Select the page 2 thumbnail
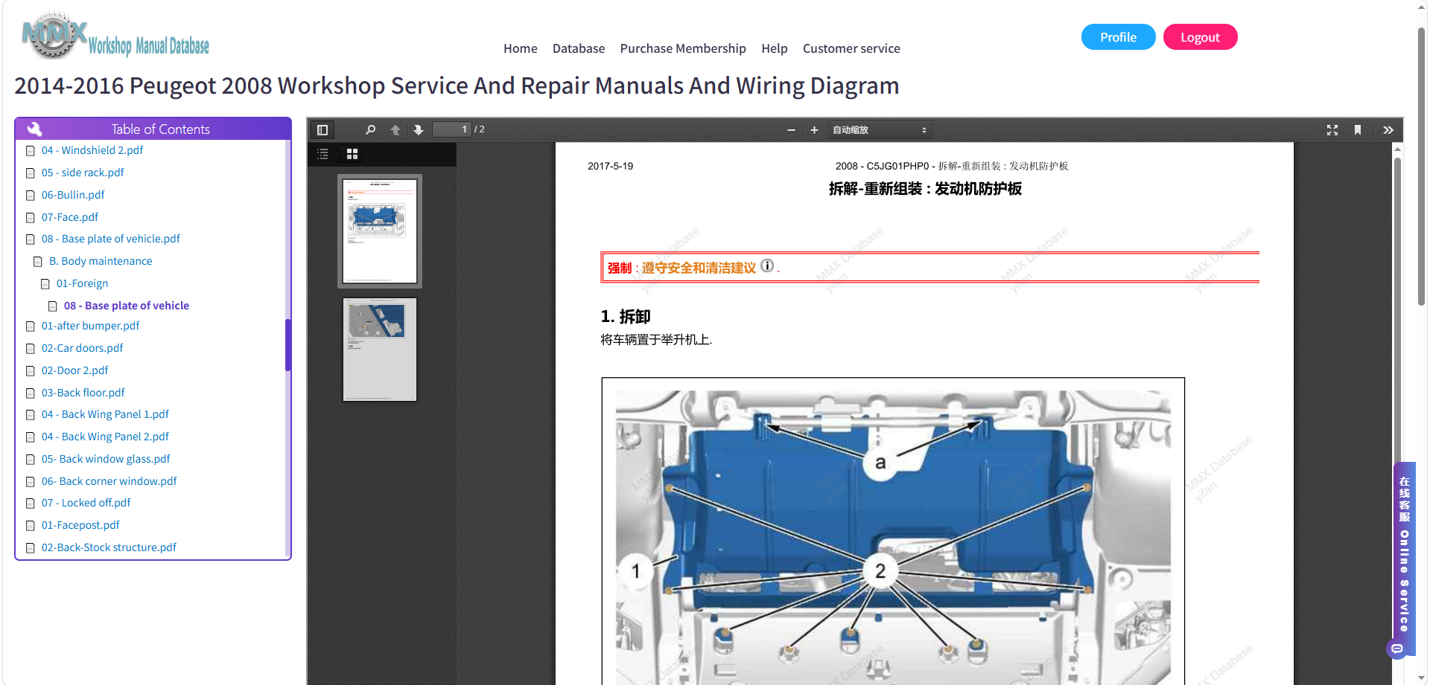The height and width of the screenshot is (685, 1430). click(380, 350)
